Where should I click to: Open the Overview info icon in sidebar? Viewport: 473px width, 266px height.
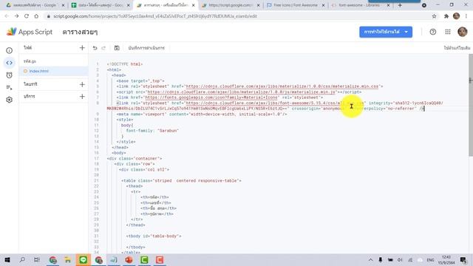coord(10,50)
